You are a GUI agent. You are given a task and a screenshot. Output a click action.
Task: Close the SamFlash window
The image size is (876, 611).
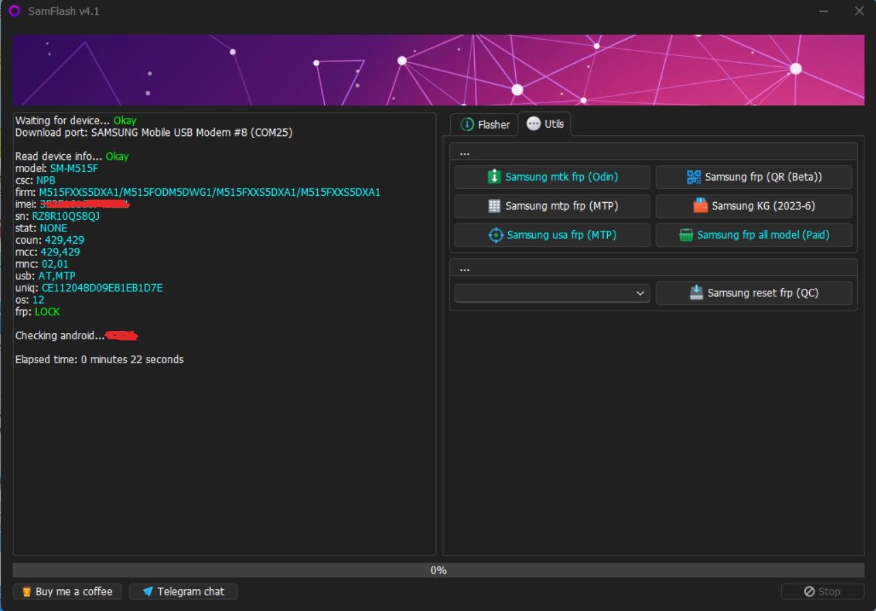point(859,11)
